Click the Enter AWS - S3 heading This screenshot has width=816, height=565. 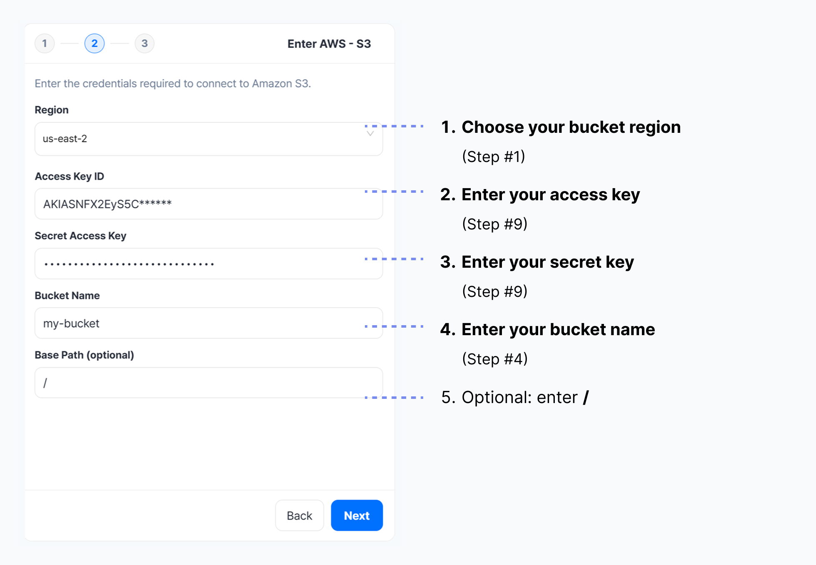[329, 44]
